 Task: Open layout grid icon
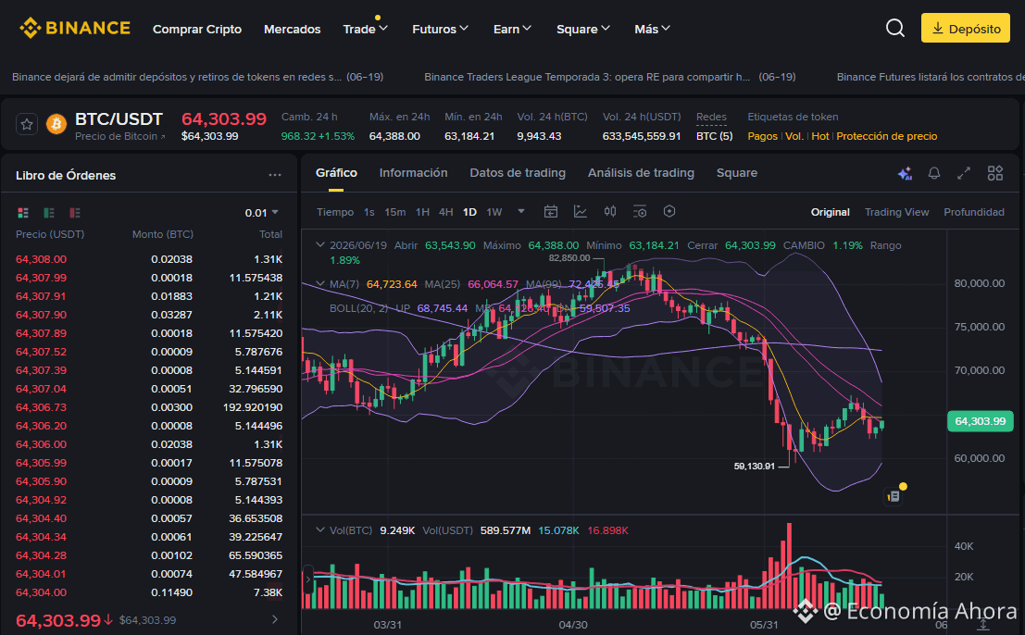pyautogui.click(x=995, y=173)
